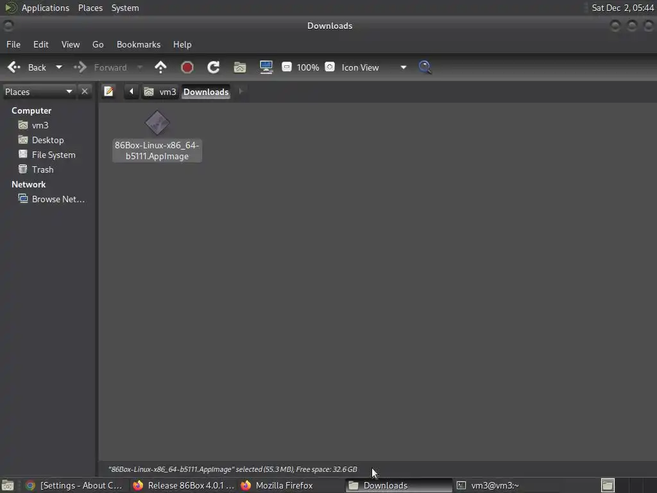The width and height of the screenshot is (657, 493).
Task: Switch to Settings - About Chrome window
Action: click(x=74, y=485)
